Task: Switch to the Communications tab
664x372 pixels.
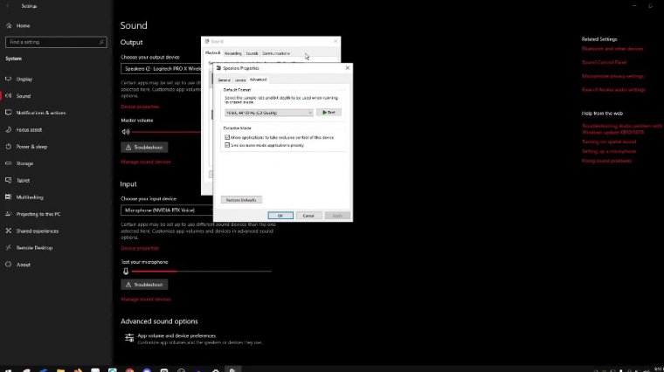Action: [x=276, y=53]
